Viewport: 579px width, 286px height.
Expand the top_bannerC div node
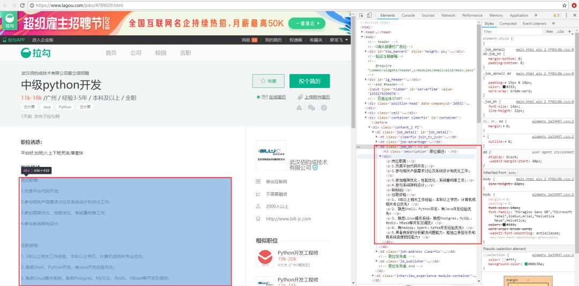pyautogui.click(x=366, y=52)
